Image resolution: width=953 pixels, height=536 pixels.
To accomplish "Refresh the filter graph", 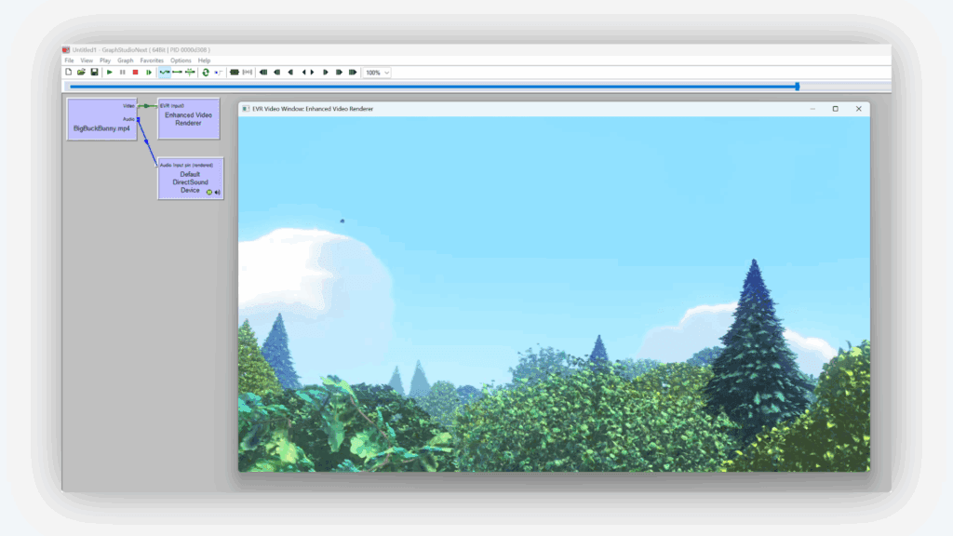I will tap(205, 71).
